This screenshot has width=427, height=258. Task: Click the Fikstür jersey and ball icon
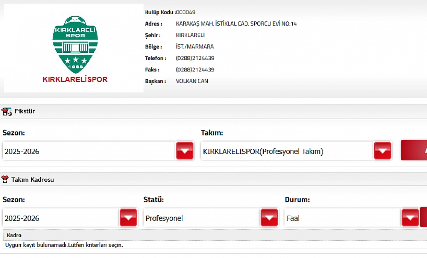pos(6,112)
